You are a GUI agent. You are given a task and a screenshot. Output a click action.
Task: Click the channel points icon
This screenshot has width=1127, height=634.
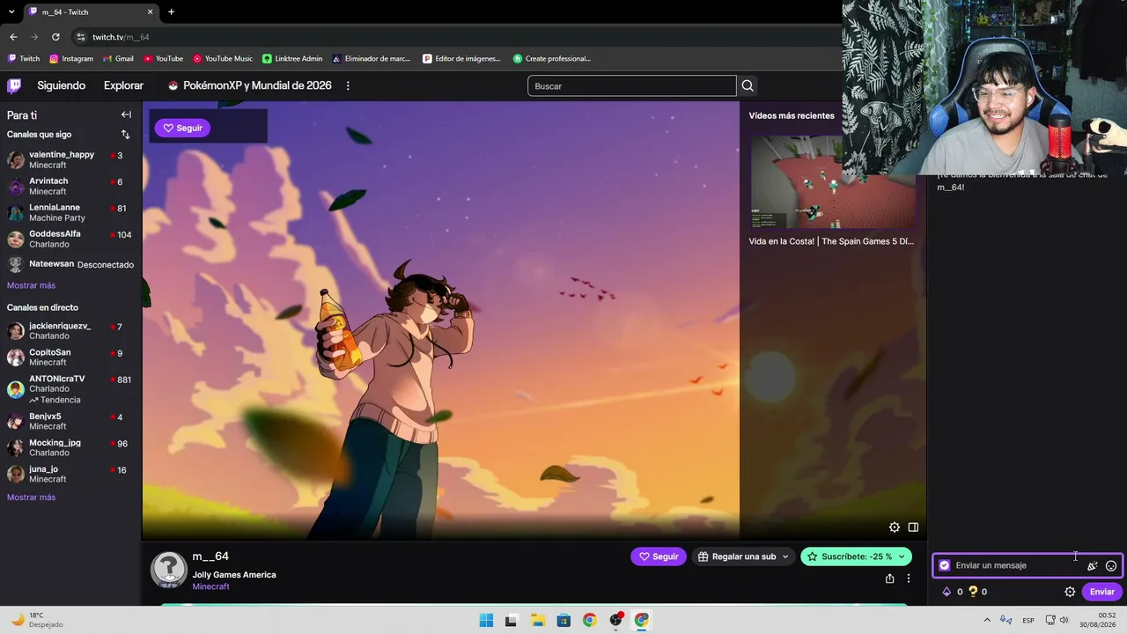(x=973, y=592)
